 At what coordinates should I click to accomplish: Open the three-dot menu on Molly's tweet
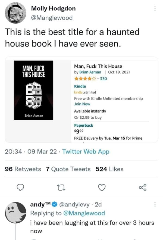pyautogui.click(x=155, y=9)
